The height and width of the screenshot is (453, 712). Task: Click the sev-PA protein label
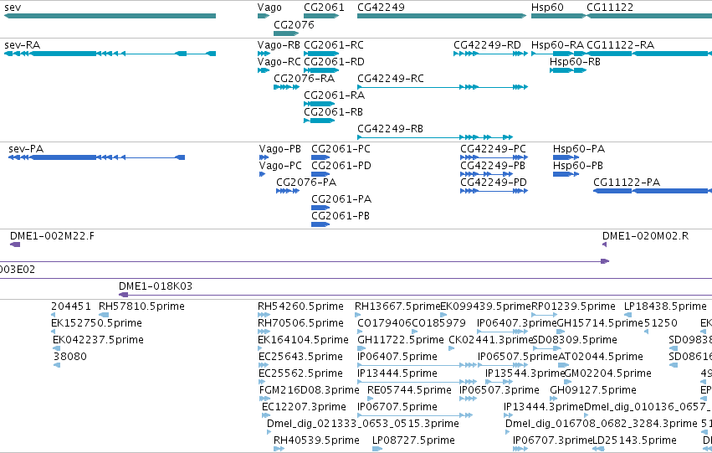coord(26,149)
